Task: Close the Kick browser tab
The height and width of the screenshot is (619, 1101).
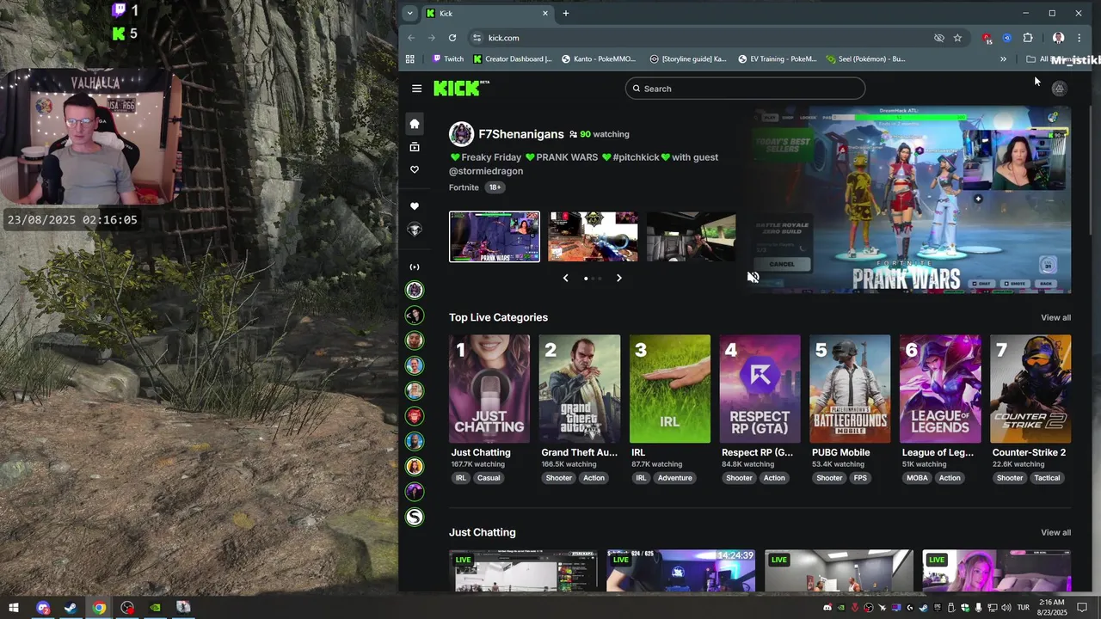Action: [545, 13]
